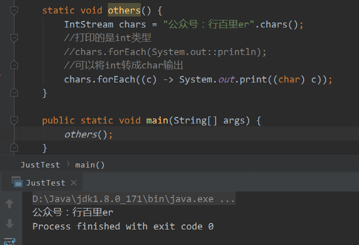Click the highlighted others method name
This screenshot has height=245, width=359.
point(124,10)
